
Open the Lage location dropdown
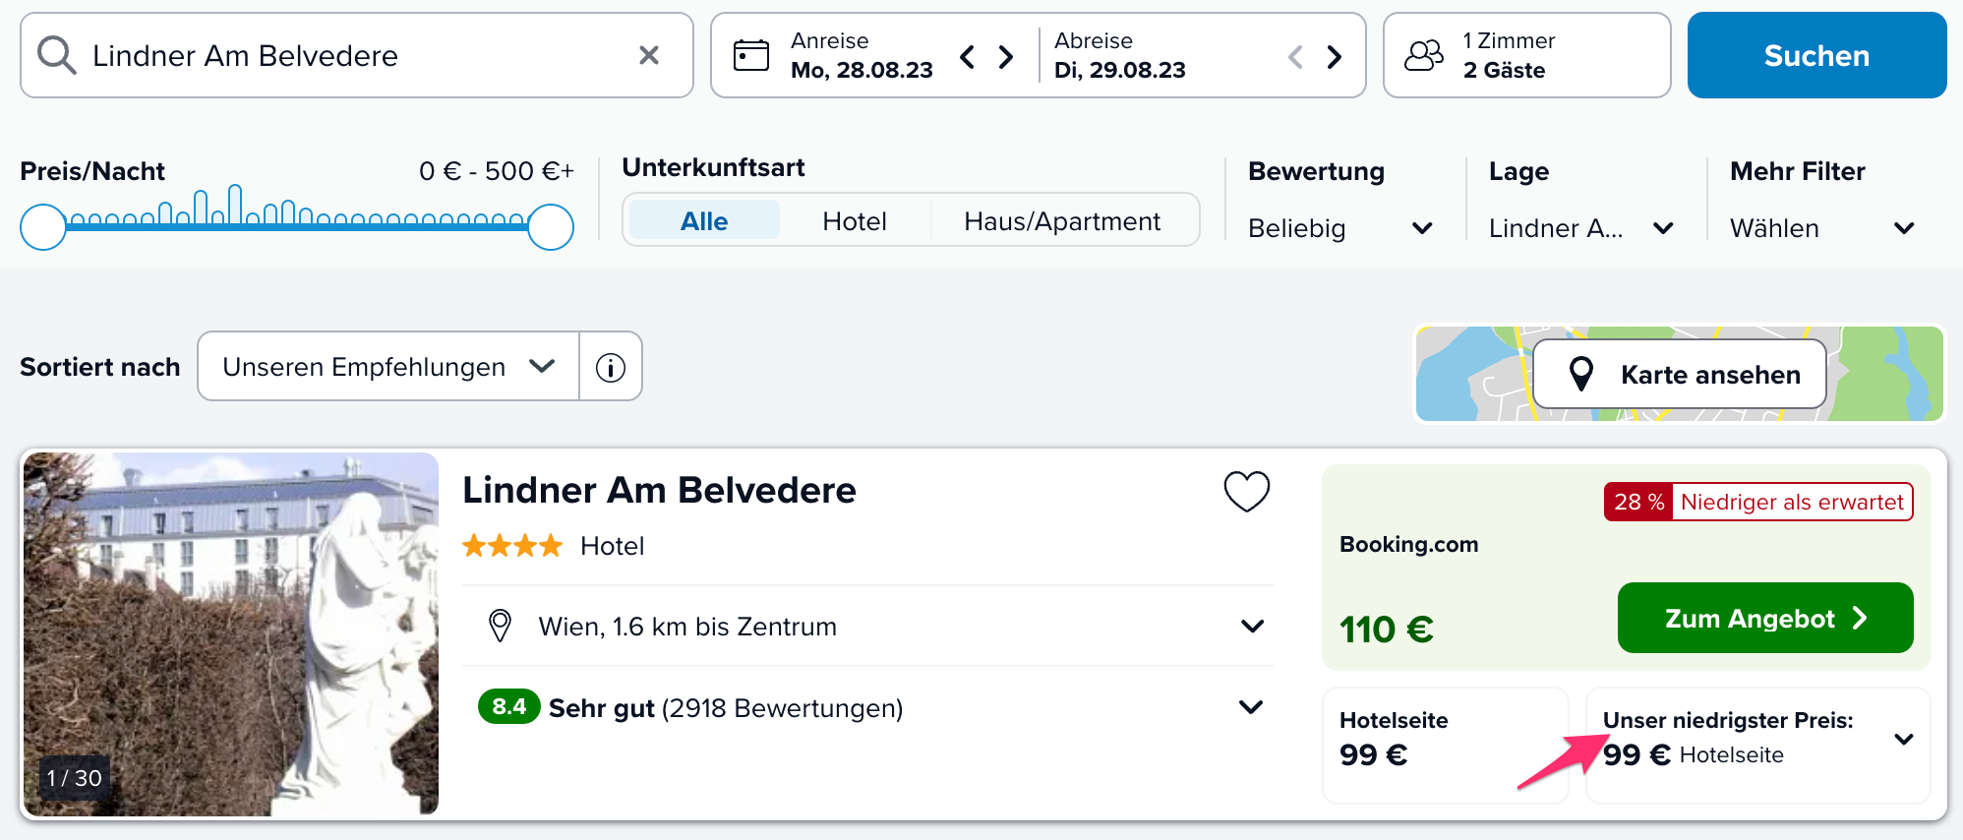coord(1580,228)
